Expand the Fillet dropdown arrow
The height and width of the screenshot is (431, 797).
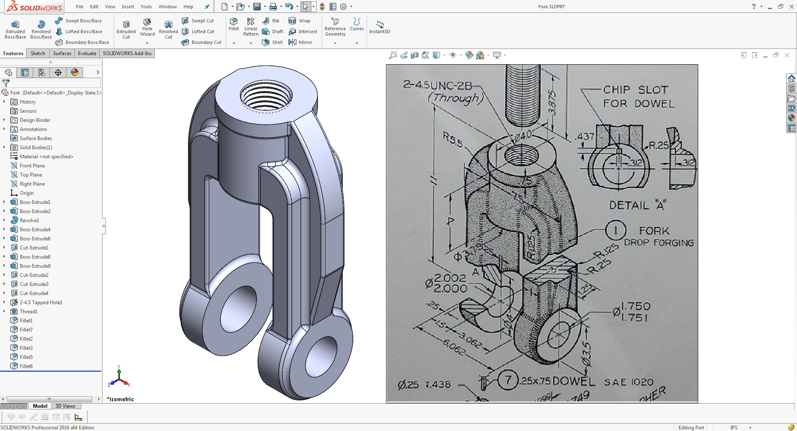pos(234,43)
